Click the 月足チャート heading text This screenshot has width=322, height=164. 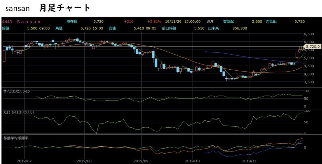pyautogui.click(x=64, y=8)
